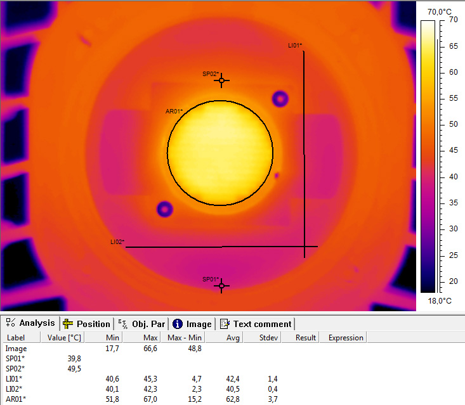Select the Image row in analysis table
The image size is (465, 405).
[16, 348]
